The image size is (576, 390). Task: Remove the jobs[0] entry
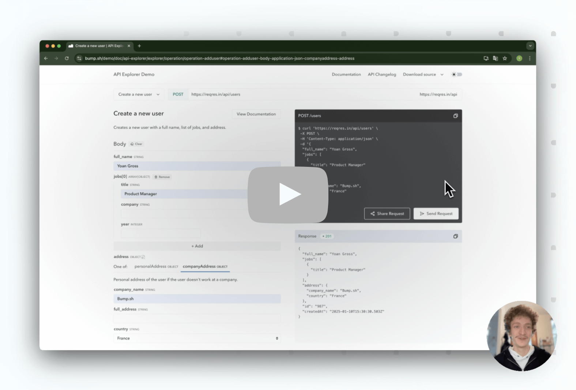click(x=162, y=177)
